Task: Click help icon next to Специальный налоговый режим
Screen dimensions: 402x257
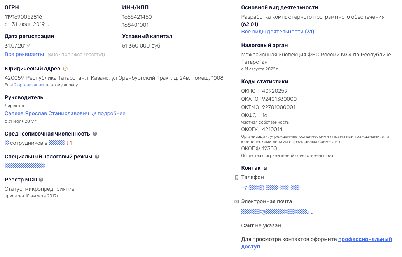Action: (97, 157)
